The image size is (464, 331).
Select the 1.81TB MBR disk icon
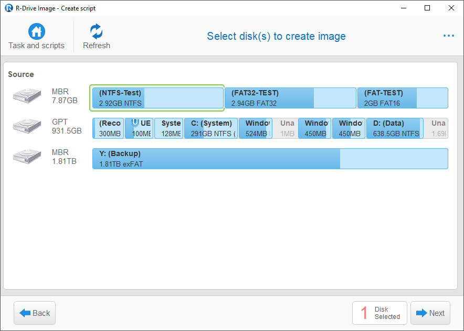tap(27, 157)
